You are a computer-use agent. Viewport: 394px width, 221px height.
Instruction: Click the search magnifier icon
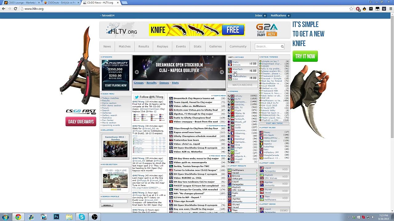[282, 47]
